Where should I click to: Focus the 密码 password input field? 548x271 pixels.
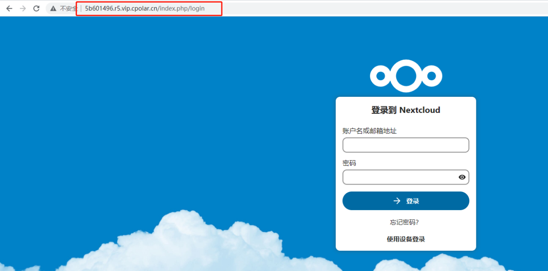(406, 177)
